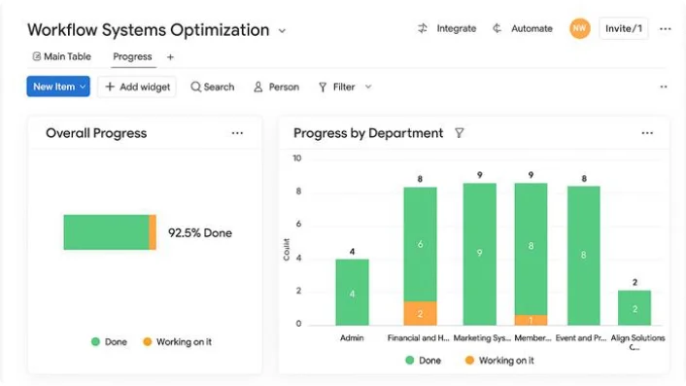Viewport: 686px width, 386px height.
Task: Click the orange segment of Financial bar
Action: point(420,313)
